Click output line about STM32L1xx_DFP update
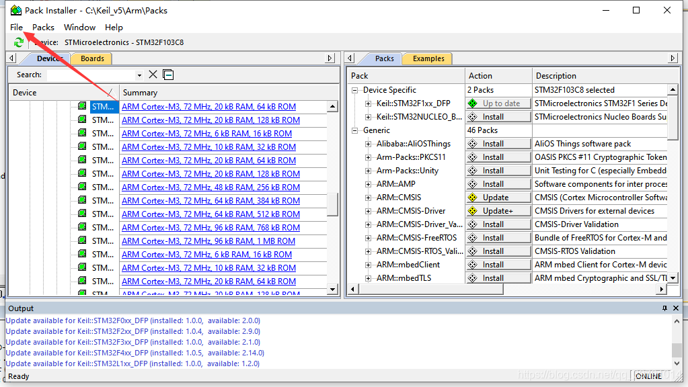Screen dimensions: 688x387 (x=132, y=363)
